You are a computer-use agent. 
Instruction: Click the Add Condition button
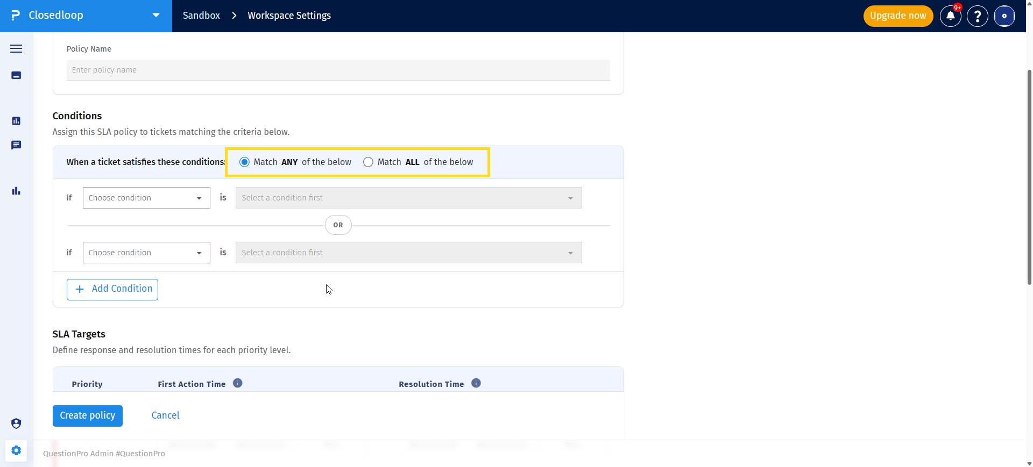point(112,289)
